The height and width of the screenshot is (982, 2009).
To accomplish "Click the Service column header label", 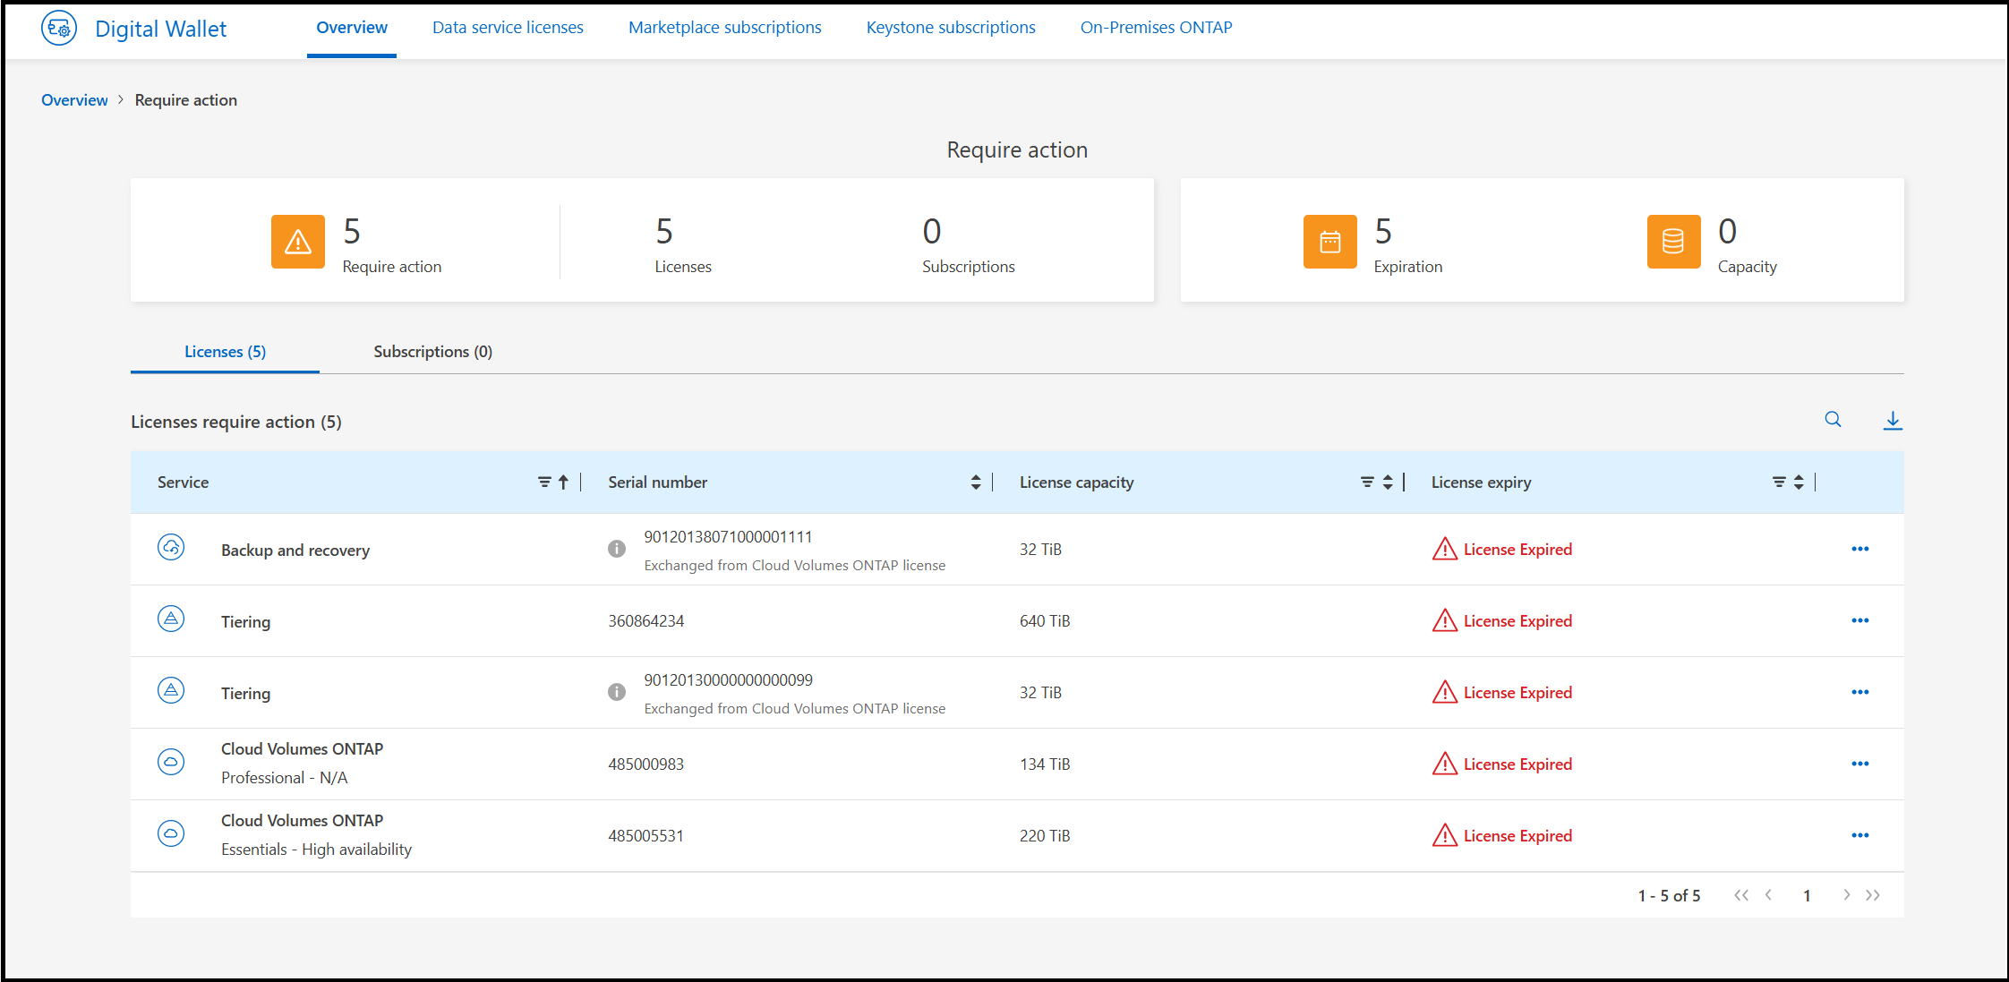I will pyautogui.click(x=183, y=482).
